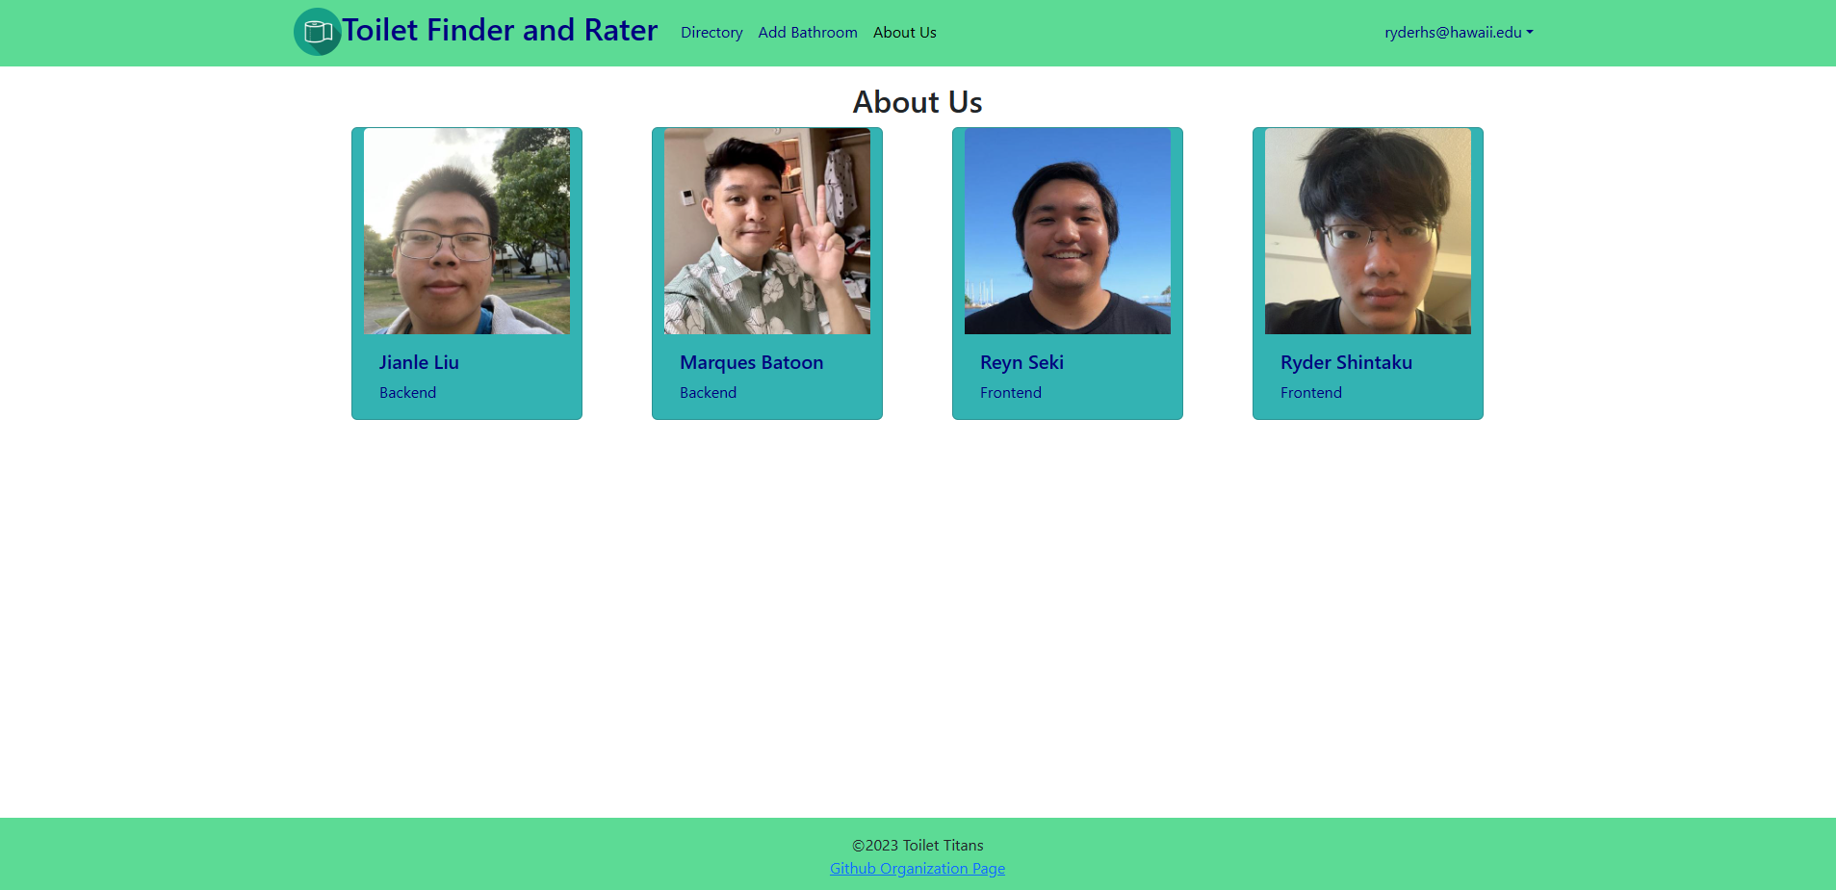Click the Reyn Seki card title

pos(1021,363)
